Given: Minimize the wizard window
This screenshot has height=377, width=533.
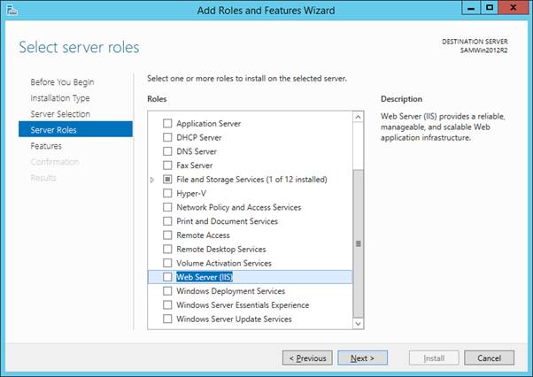Looking at the screenshot, I should [x=471, y=8].
